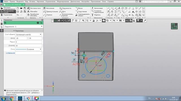This screenshot has height=101, width=181.
Task: Toggle the grid display button
Action: coord(76,20)
